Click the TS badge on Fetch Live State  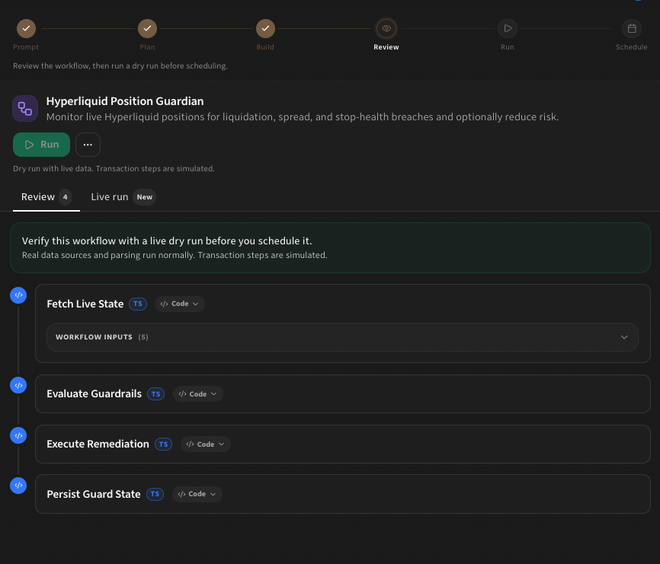coord(138,304)
